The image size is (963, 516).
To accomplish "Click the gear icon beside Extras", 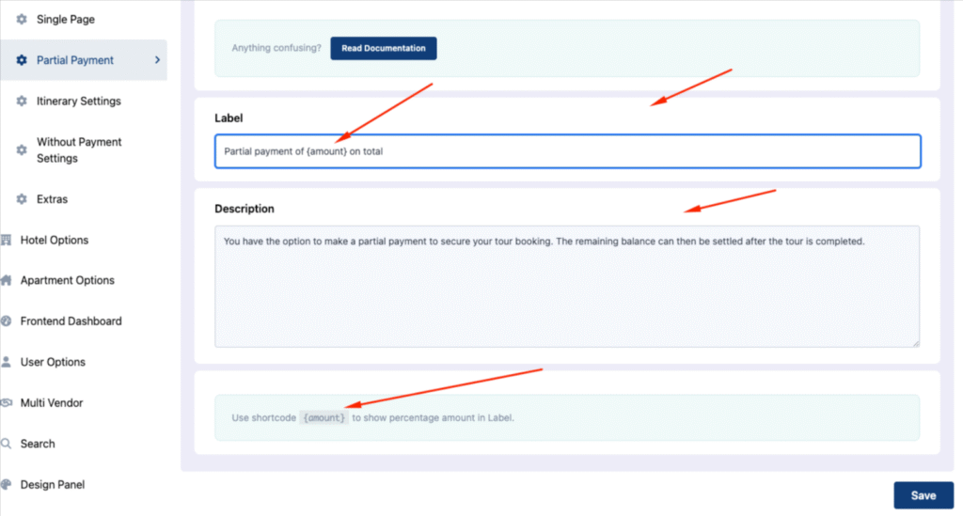I will [x=22, y=199].
